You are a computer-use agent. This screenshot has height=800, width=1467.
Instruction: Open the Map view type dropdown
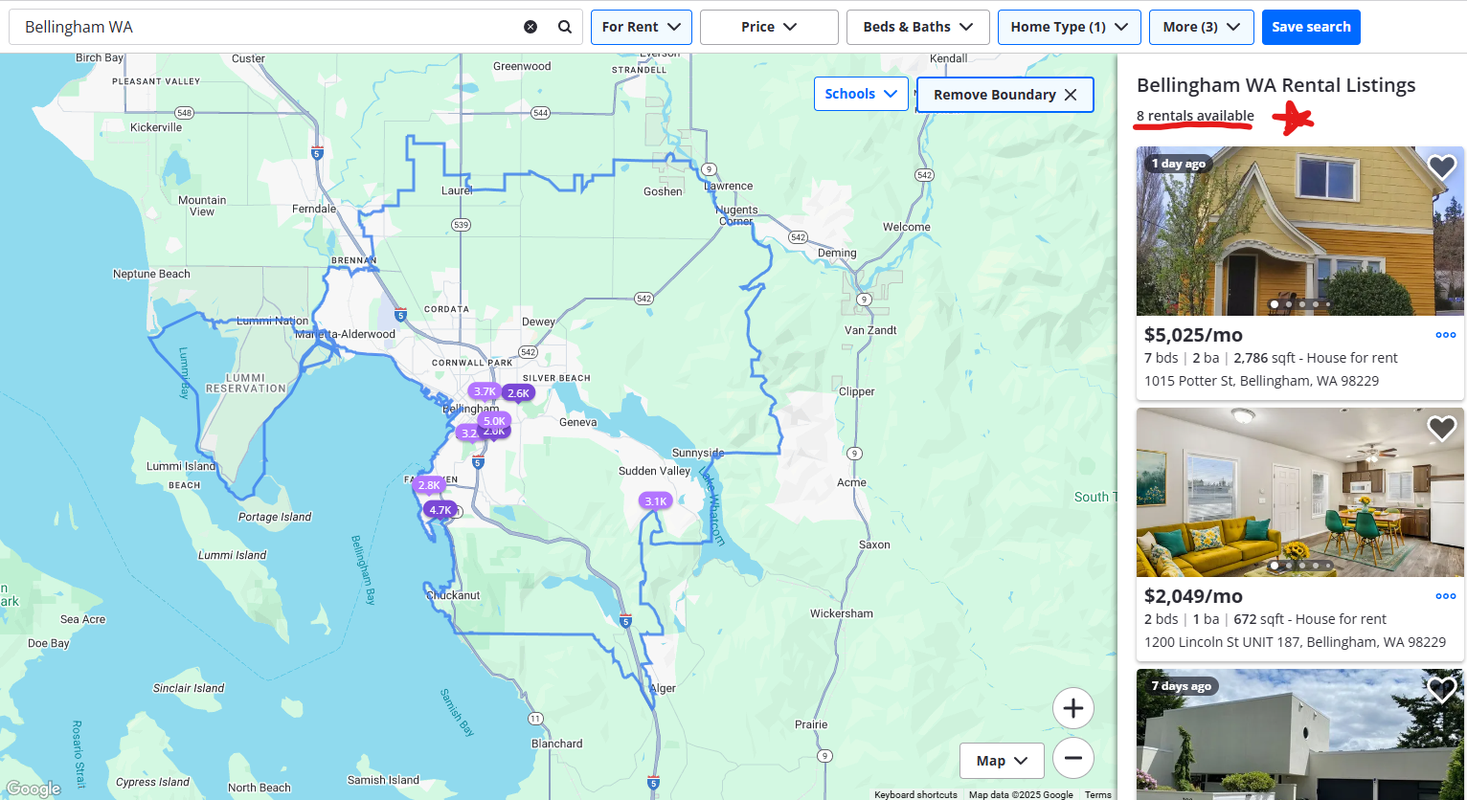point(1002,761)
